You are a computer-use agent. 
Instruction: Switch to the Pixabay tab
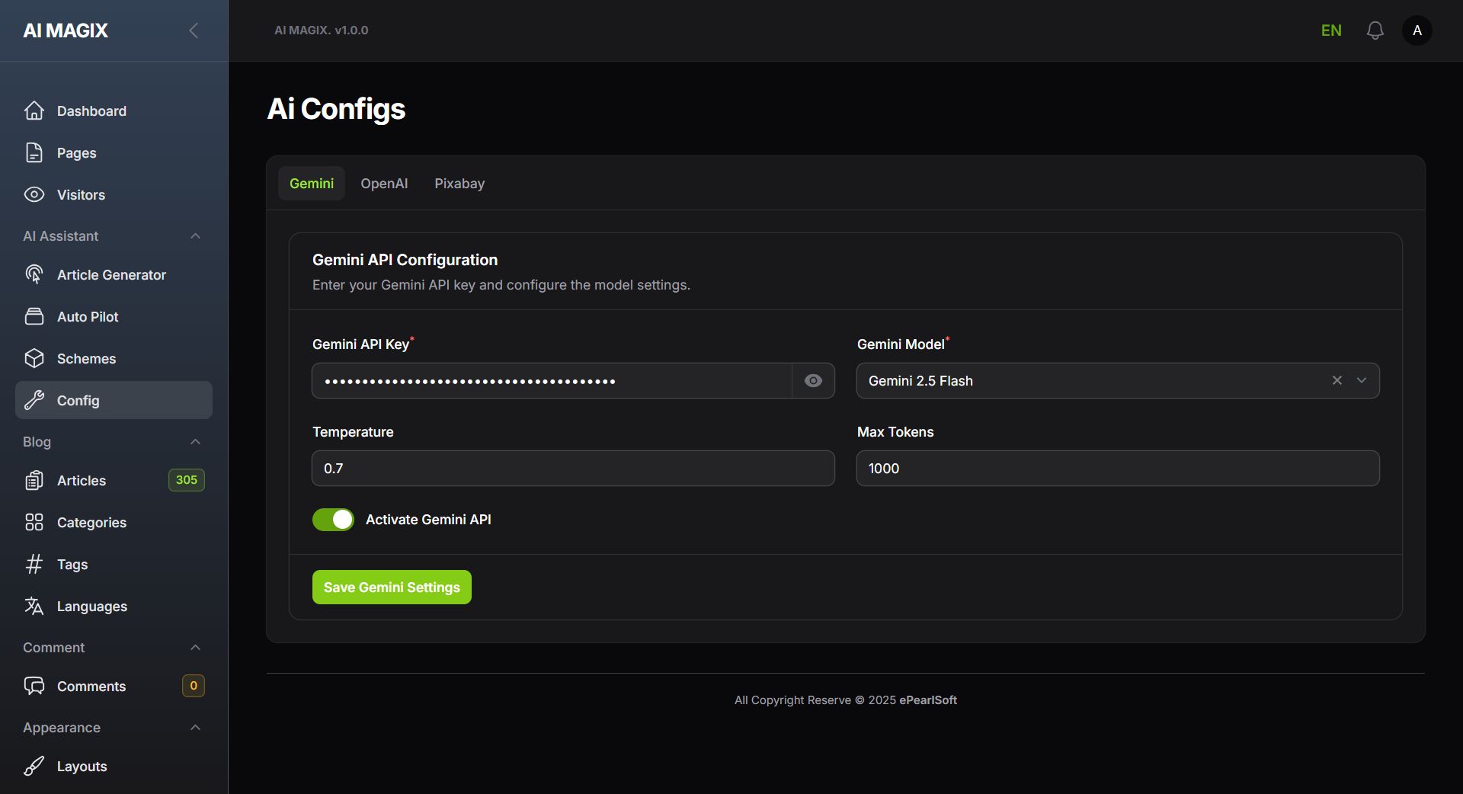tap(459, 184)
